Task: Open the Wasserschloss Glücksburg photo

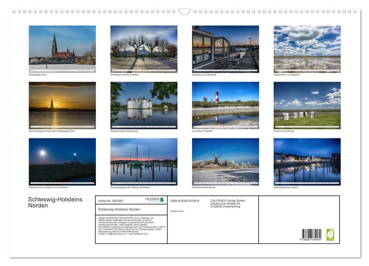Action: pos(144,106)
